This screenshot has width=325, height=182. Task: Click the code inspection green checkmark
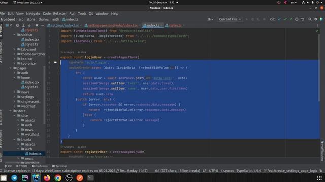click(x=317, y=31)
